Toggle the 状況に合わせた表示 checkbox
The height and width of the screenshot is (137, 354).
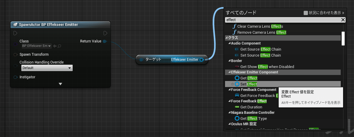coord(306,13)
